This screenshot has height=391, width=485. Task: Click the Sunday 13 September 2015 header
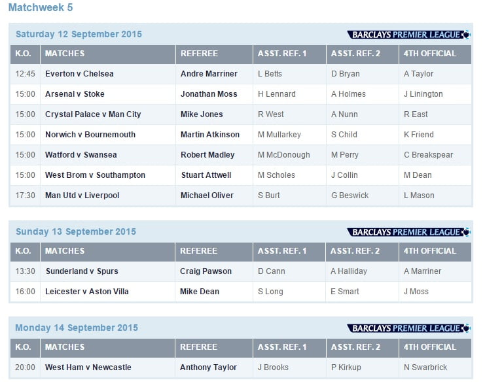pyautogui.click(x=76, y=232)
